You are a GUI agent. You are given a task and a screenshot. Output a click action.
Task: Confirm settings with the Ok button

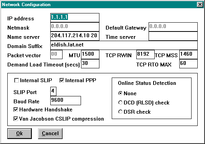click(x=20, y=134)
